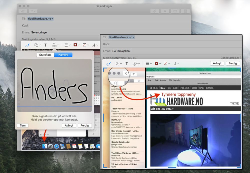
Task: Pick border color in 'Se forskjellen!' markup bar
Action: [158, 63]
